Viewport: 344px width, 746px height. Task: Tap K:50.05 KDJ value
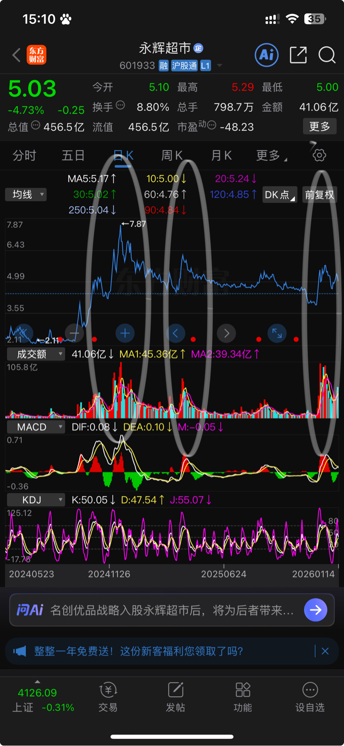(94, 500)
